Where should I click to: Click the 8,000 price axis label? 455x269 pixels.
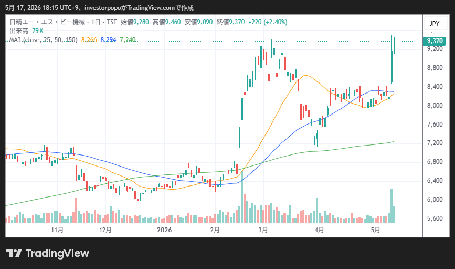435,106
